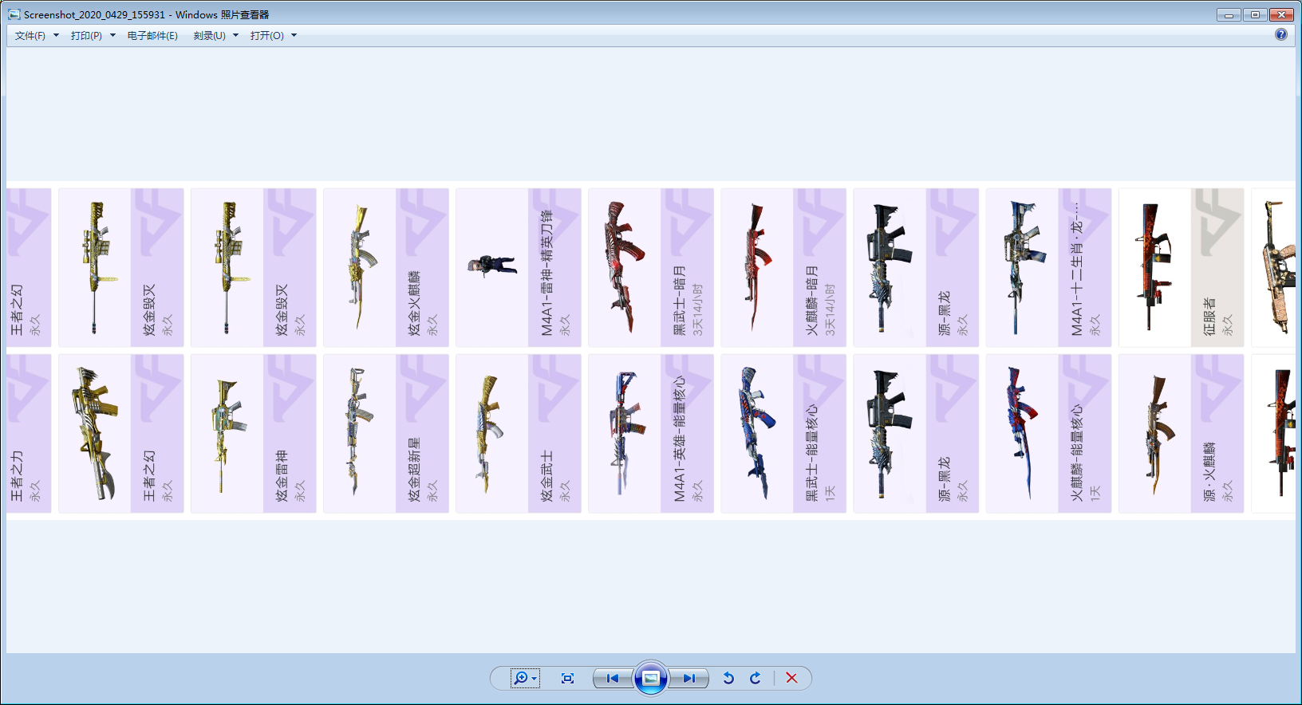This screenshot has height=705, width=1302.
Task: Click the 源·火麒麟 label
Action: coord(1209,471)
